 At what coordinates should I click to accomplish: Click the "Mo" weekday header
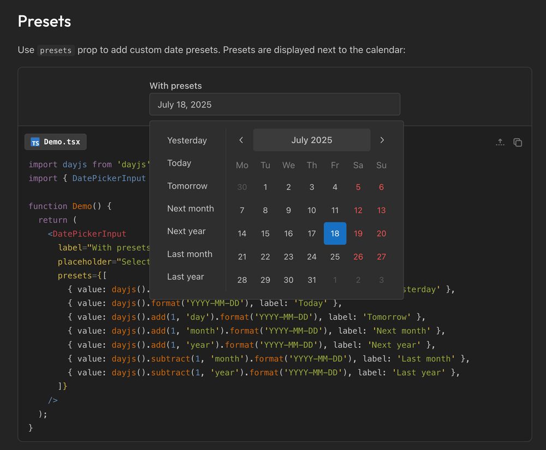(242, 165)
